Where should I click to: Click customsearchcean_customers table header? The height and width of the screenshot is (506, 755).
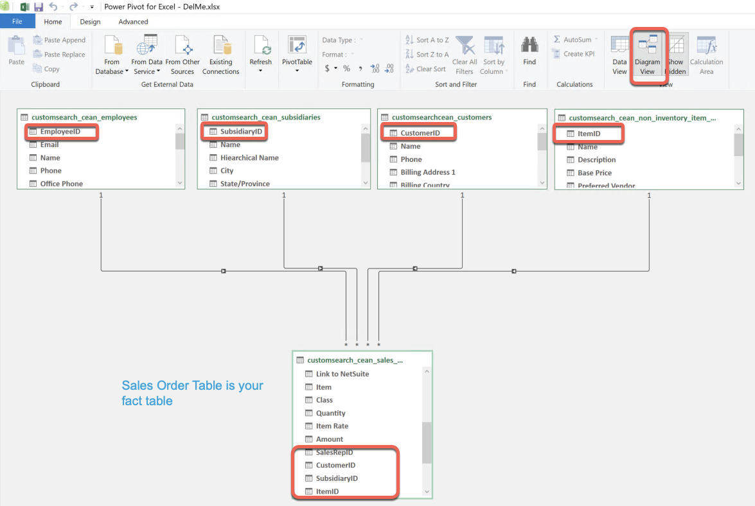point(441,118)
